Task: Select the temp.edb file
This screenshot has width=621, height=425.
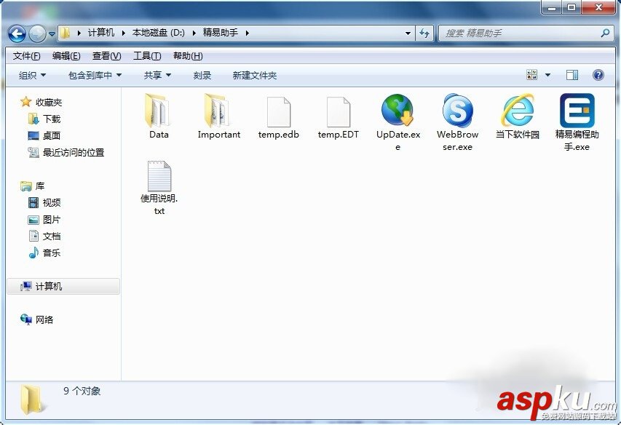Action: pyautogui.click(x=278, y=117)
